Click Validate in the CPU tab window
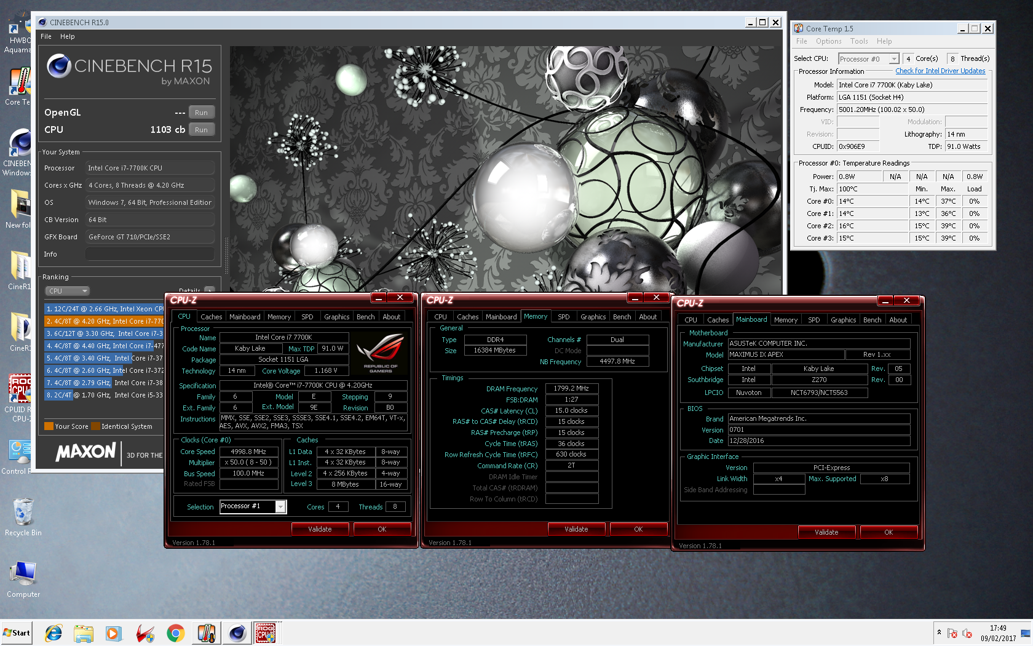 coord(320,529)
